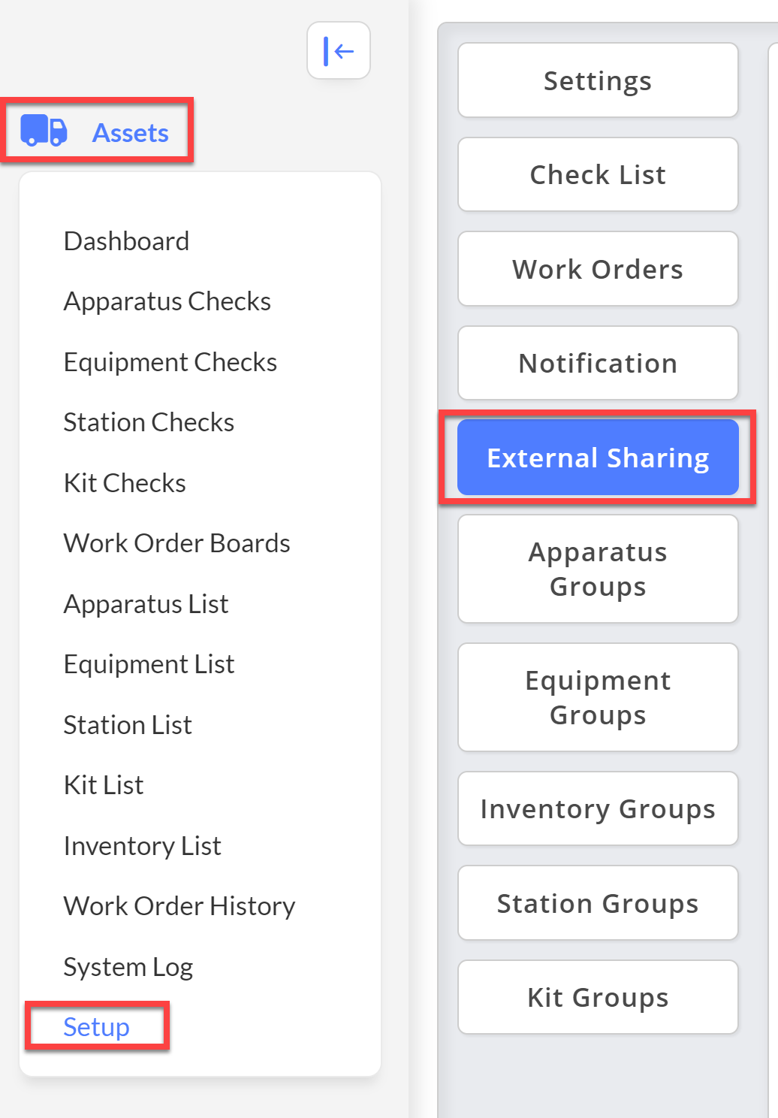Open the Dashboard menu item
This screenshot has width=778, height=1118.
[x=126, y=241]
